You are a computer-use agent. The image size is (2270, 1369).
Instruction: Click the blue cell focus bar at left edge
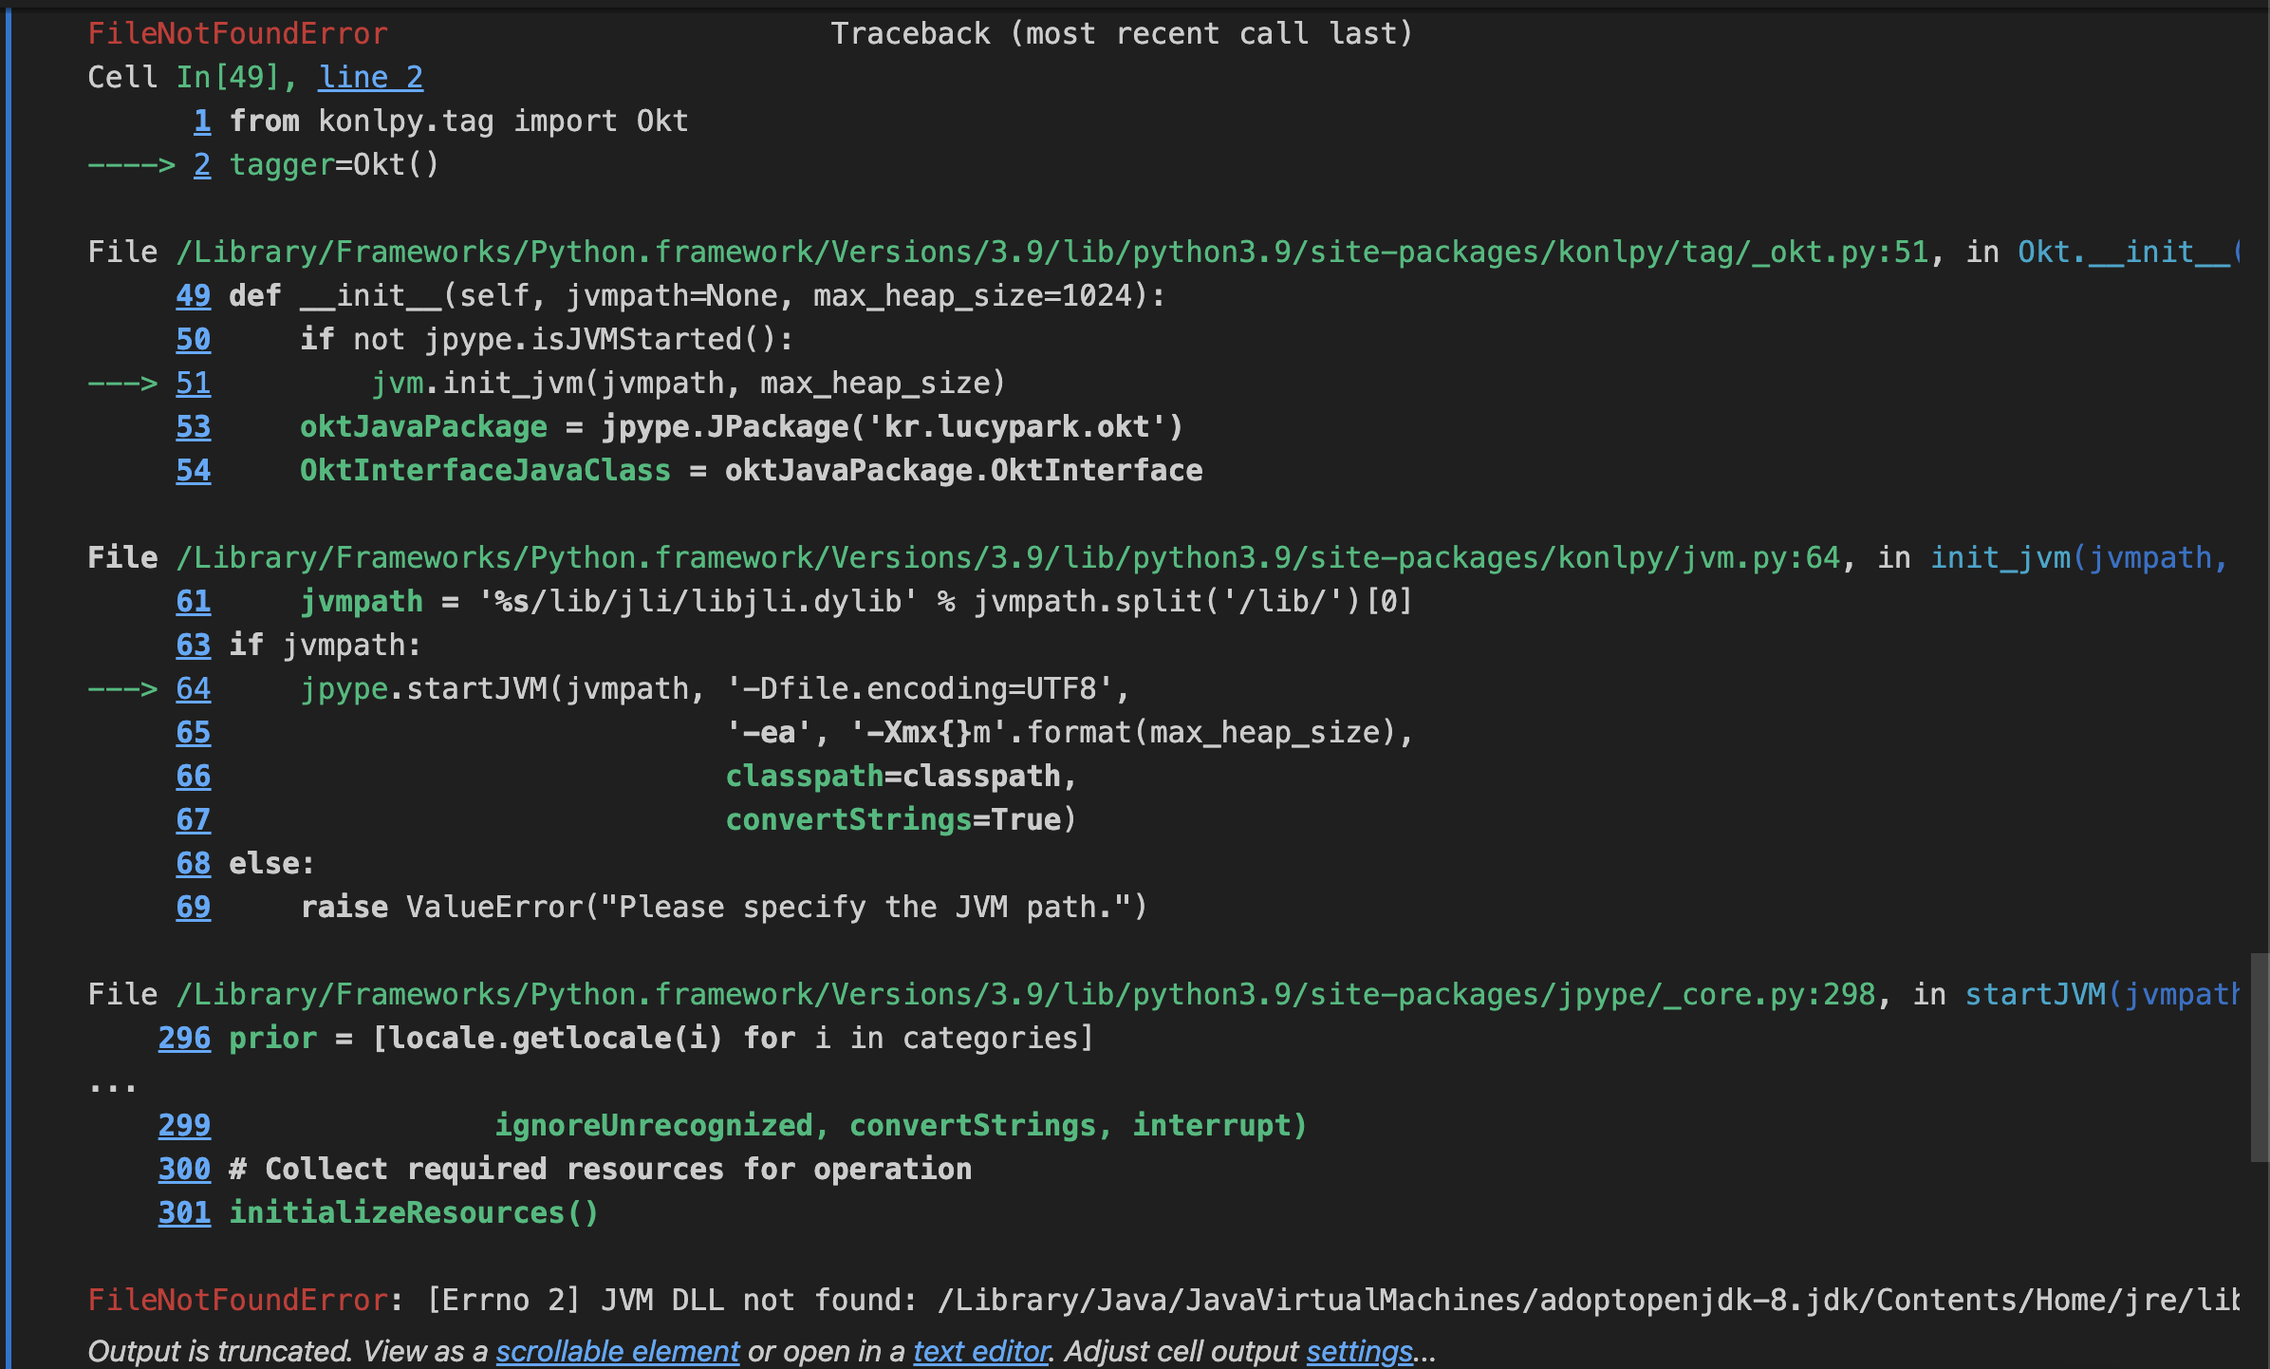click(9, 684)
